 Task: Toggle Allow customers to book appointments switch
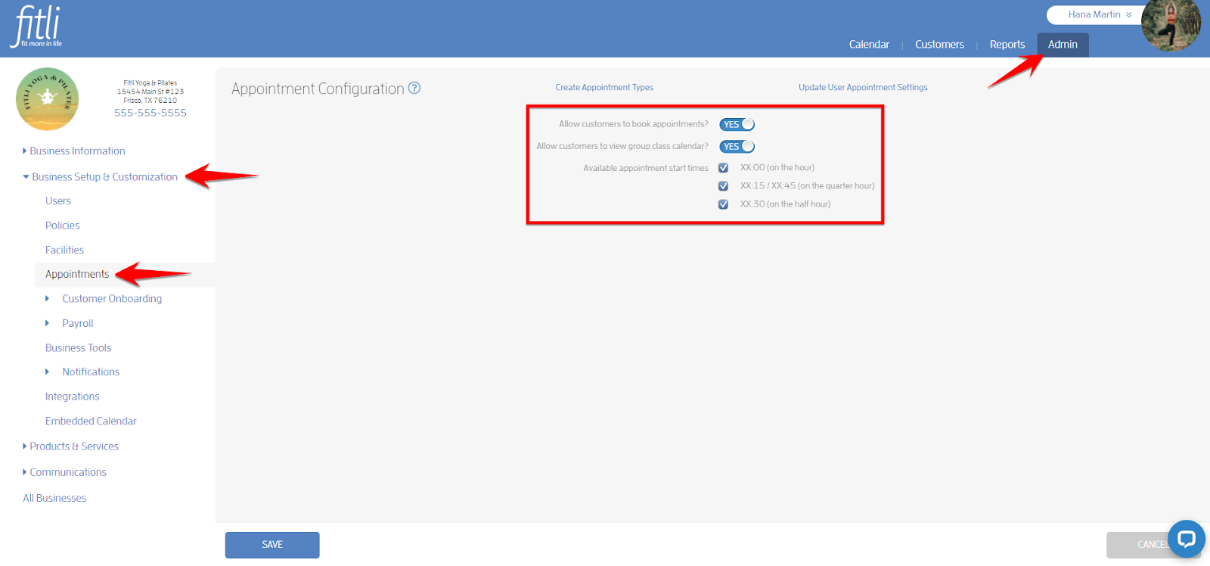pos(737,124)
